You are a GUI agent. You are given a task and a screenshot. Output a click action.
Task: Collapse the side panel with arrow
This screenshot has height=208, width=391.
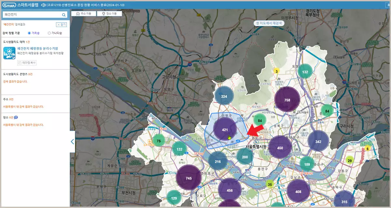coord(72,141)
